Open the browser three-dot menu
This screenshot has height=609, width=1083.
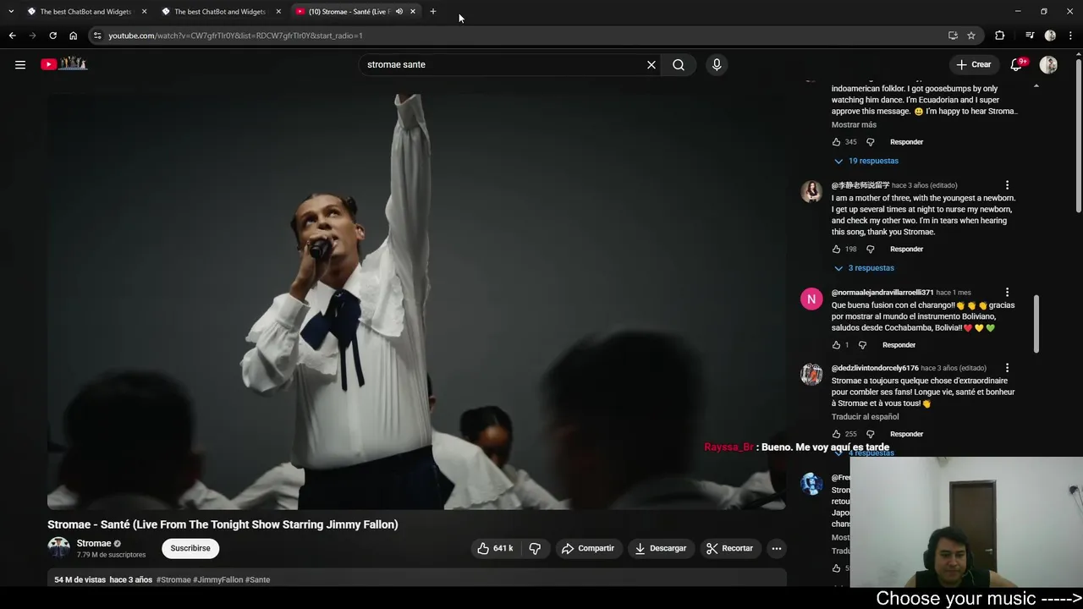coord(1071,36)
